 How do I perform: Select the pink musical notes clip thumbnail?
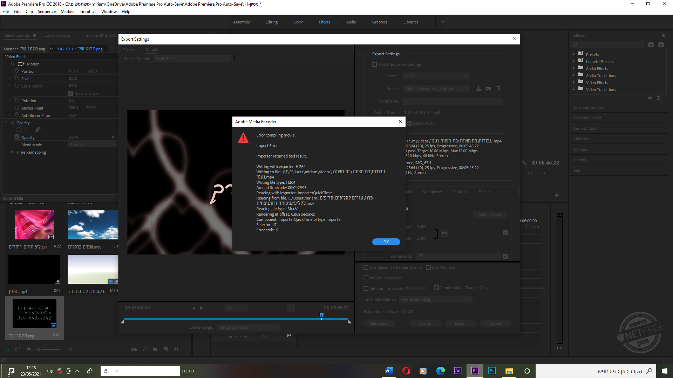point(34,225)
